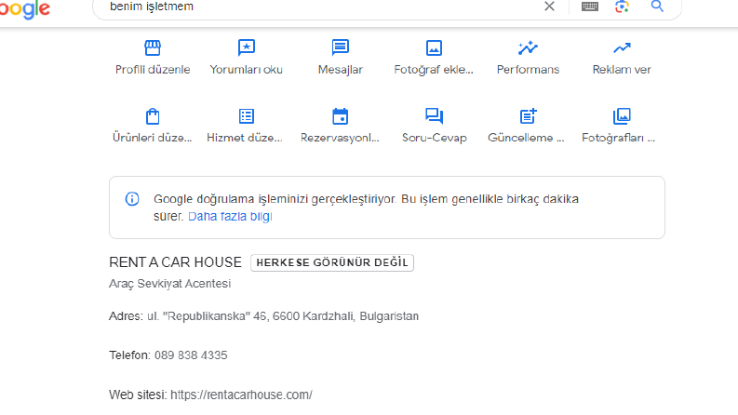The image size is (738, 415).
Task: Open Profili düzenle storefront icon
Action: pos(153,48)
